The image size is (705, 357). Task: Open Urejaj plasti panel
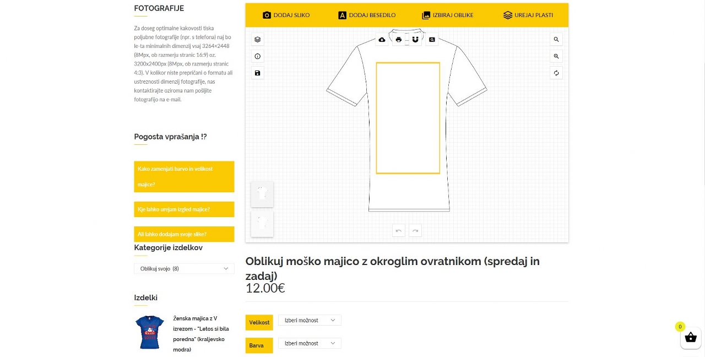point(528,15)
